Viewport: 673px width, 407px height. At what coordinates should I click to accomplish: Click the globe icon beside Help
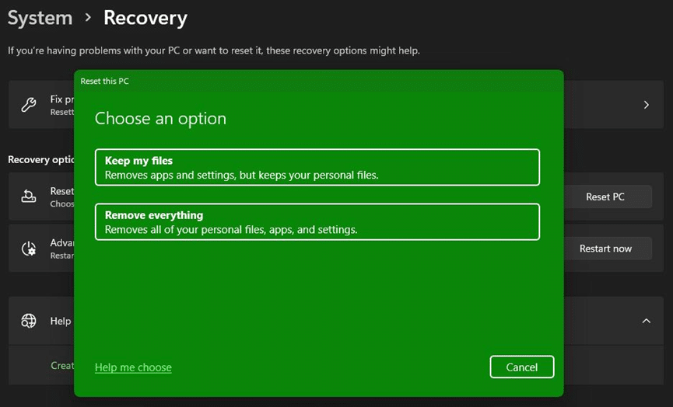(29, 321)
